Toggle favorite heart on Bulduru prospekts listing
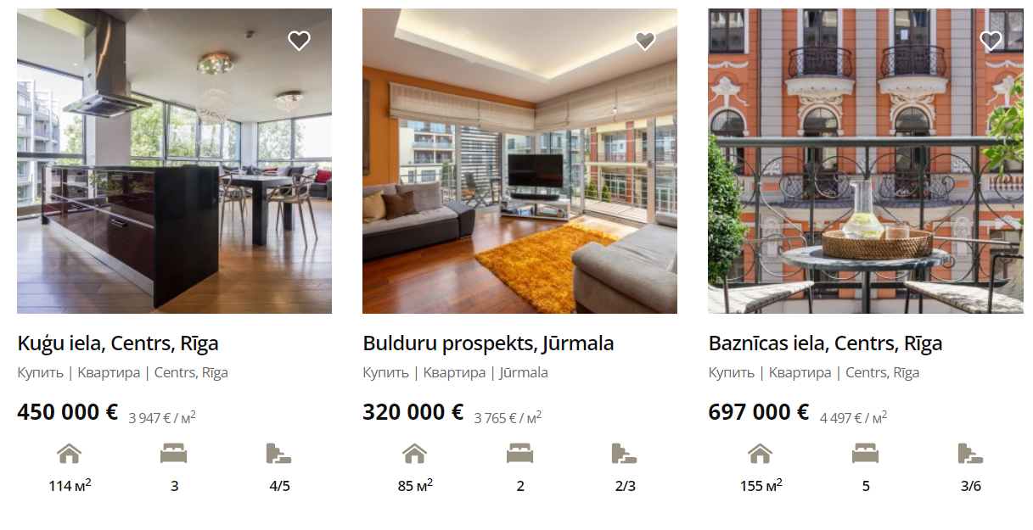Viewport: 1033px width, 530px height. (x=645, y=41)
